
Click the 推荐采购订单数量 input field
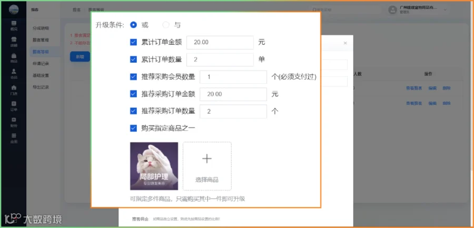click(x=233, y=111)
